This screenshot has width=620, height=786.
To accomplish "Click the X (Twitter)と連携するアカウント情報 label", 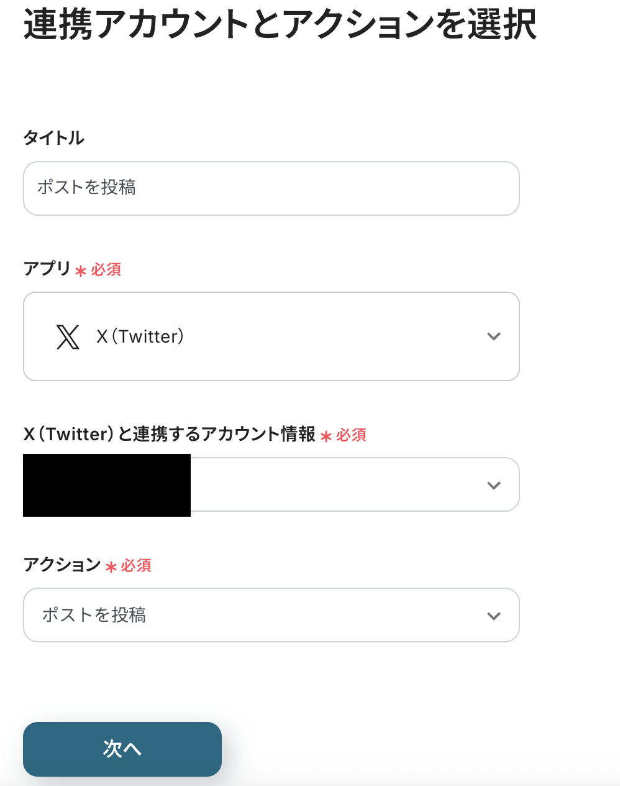I will coord(169,434).
